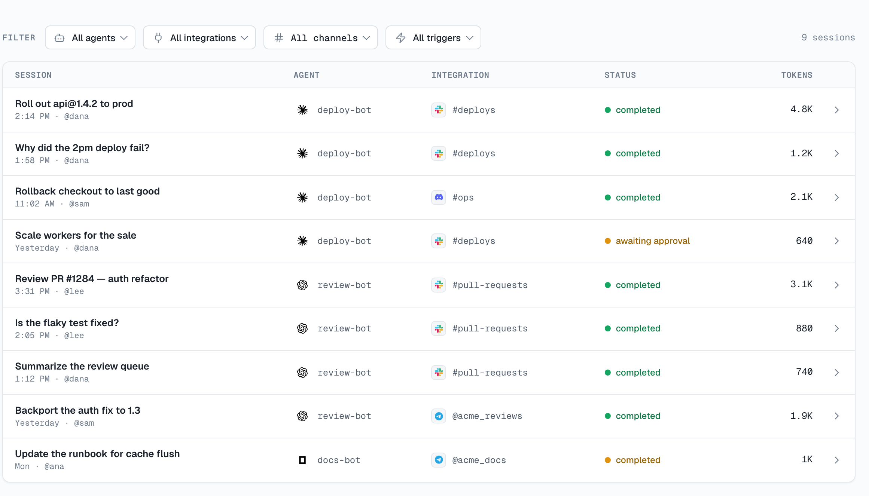
Task: Click the deploy-bot icon in the 'Rollback checkout' row
Action: tap(302, 198)
